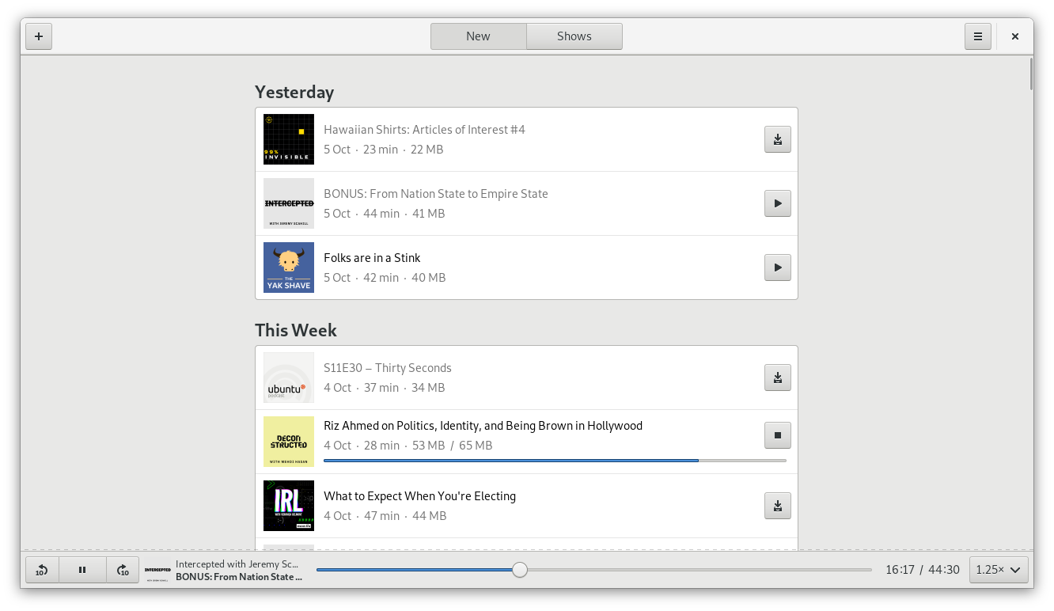Play BONUS: From Nation State episode
The image size is (1054, 611).
tap(777, 203)
